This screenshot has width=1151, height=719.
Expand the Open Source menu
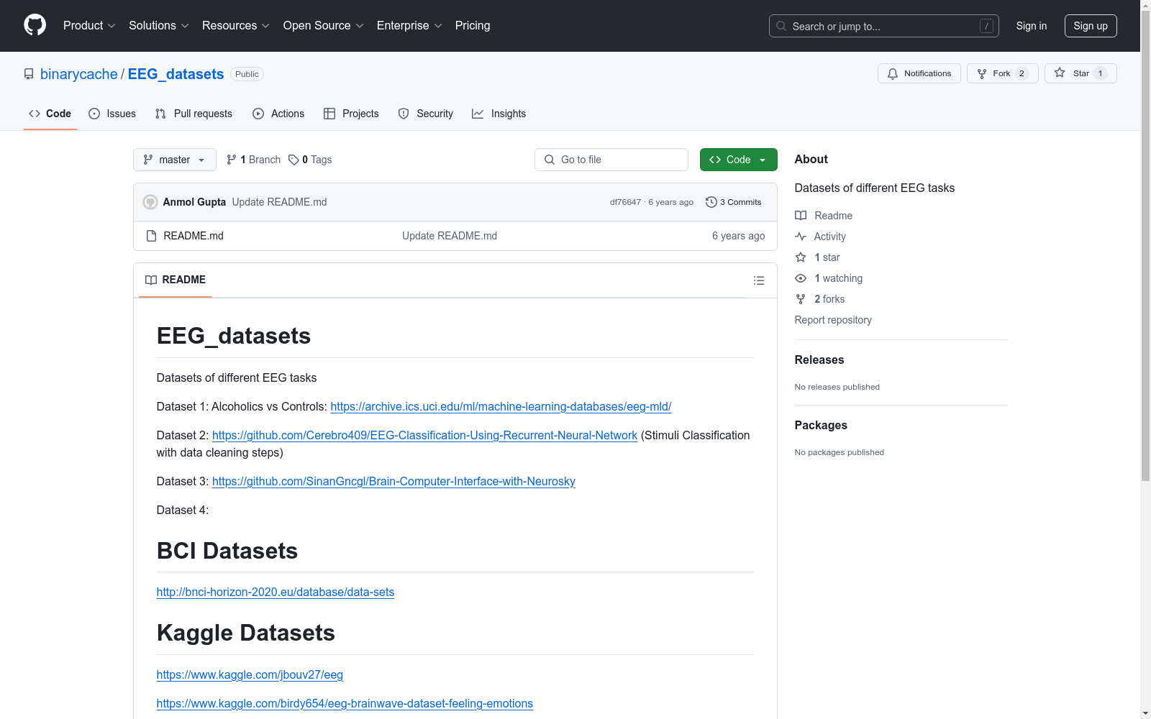(324, 26)
